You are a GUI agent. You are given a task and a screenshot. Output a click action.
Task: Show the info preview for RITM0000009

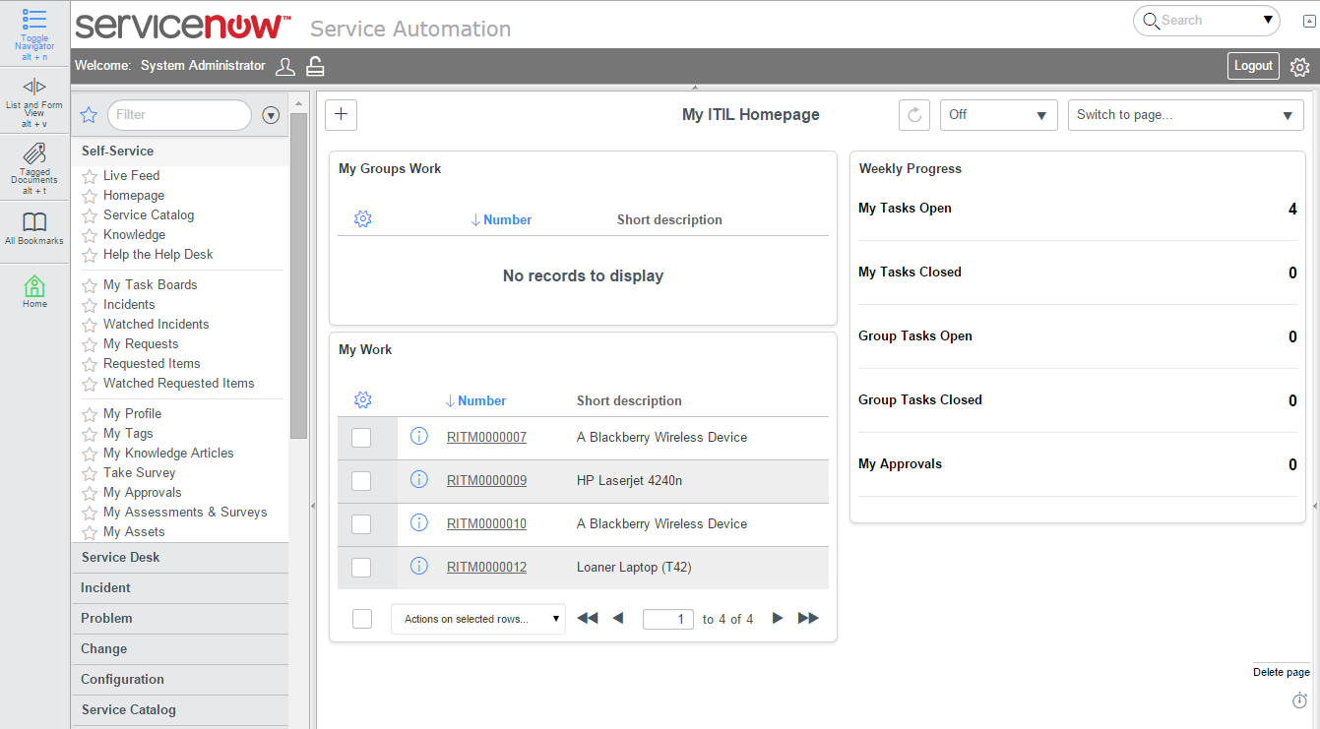[418, 479]
